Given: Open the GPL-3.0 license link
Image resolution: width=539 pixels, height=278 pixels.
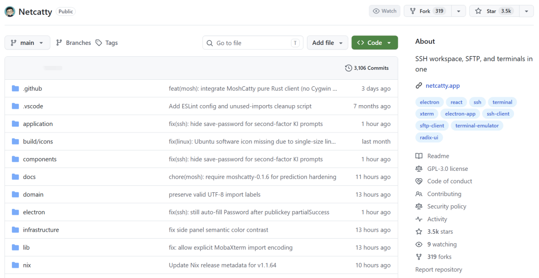Looking at the screenshot, I should [447, 169].
